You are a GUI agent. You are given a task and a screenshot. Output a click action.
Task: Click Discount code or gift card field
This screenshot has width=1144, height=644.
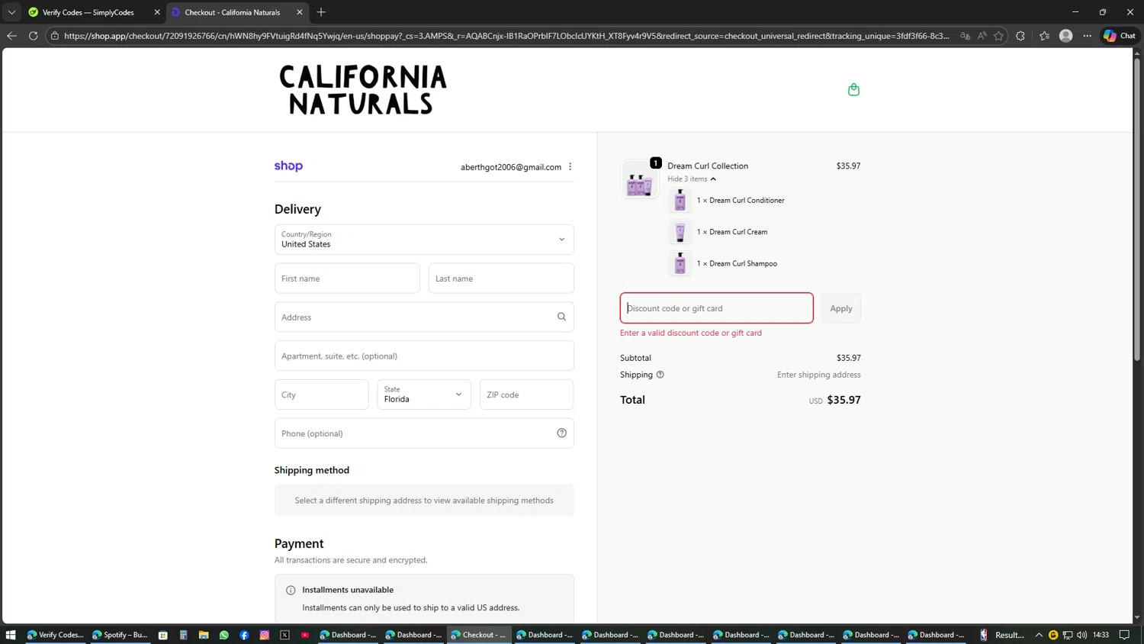[x=716, y=308]
